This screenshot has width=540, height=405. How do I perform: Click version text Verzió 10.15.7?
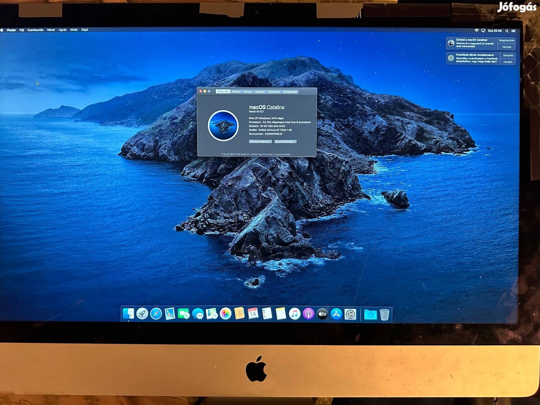256,111
